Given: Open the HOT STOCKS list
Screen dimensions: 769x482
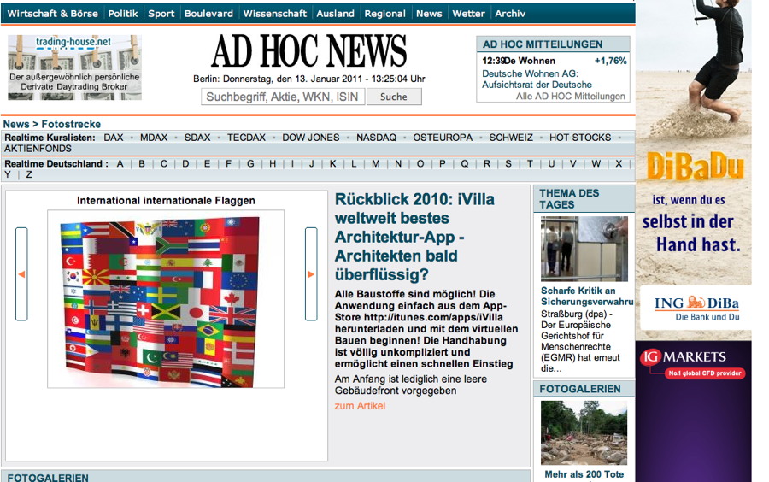Looking at the screenshot, I should coord(580,138).
